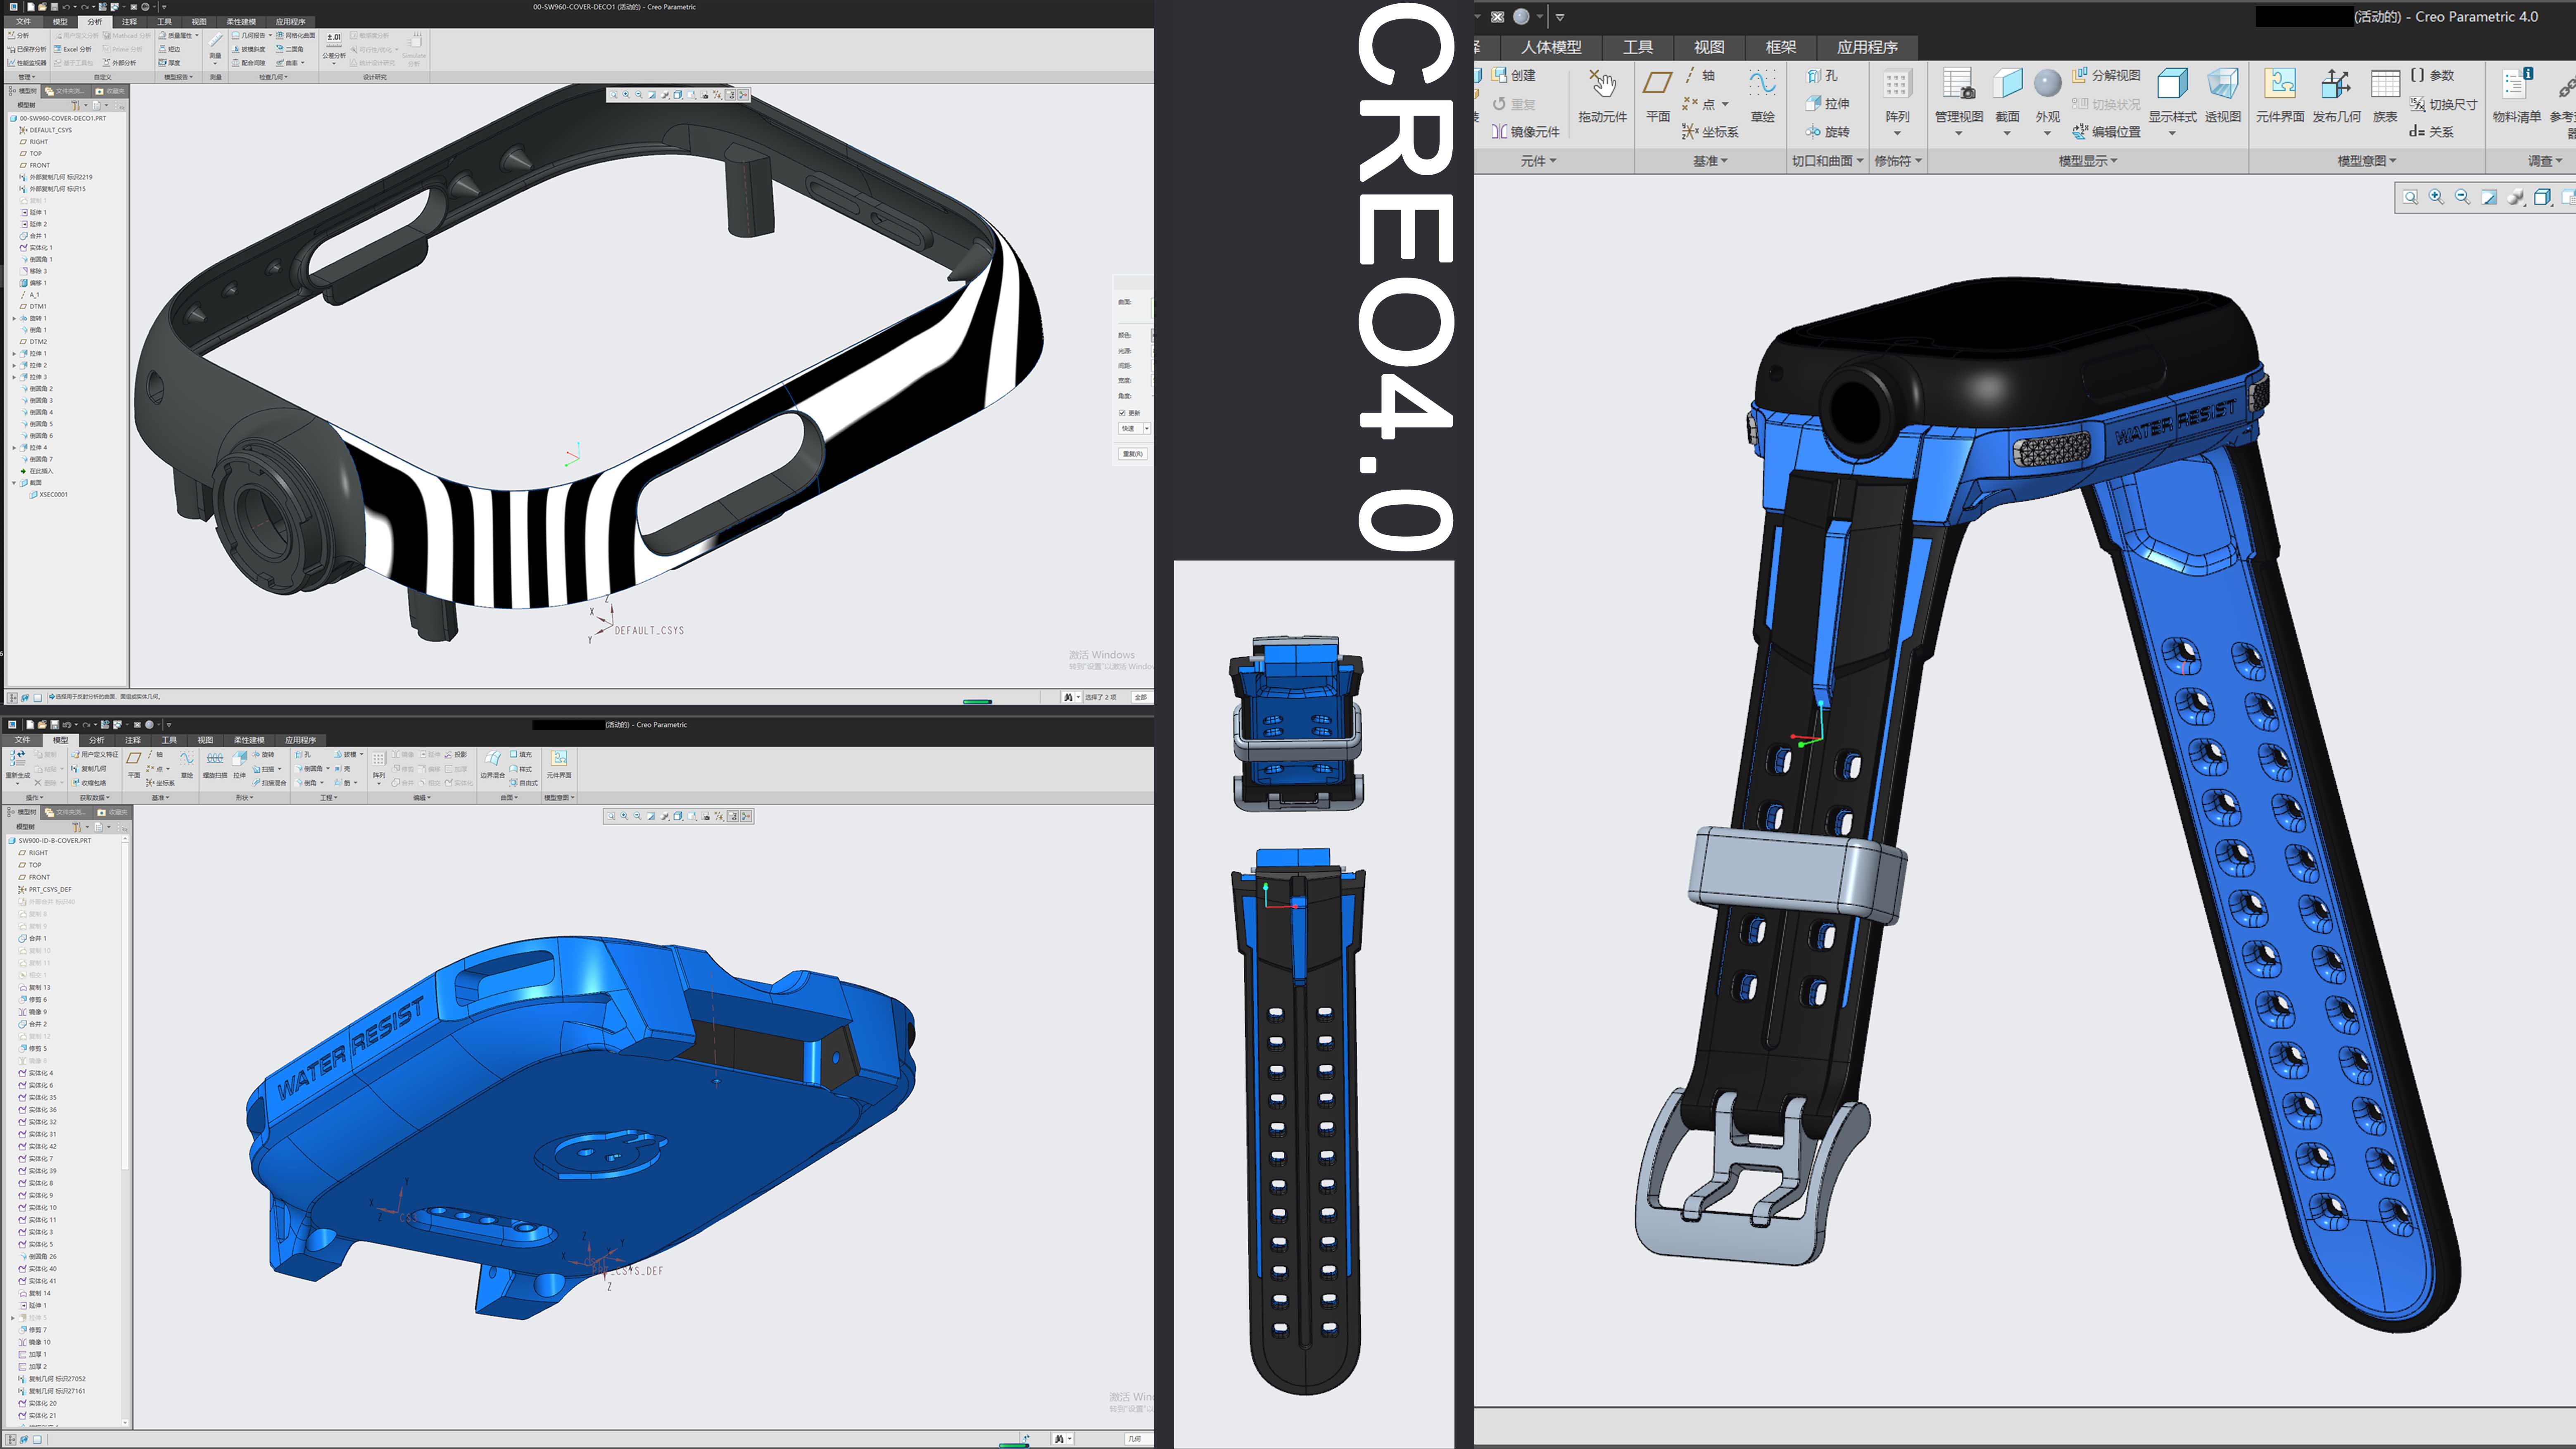Click the 颜色 color swatch in the analysis dialog
Viewport: 2576px width, 1449px height.
pyautogui.click(x=1153, y=336)
